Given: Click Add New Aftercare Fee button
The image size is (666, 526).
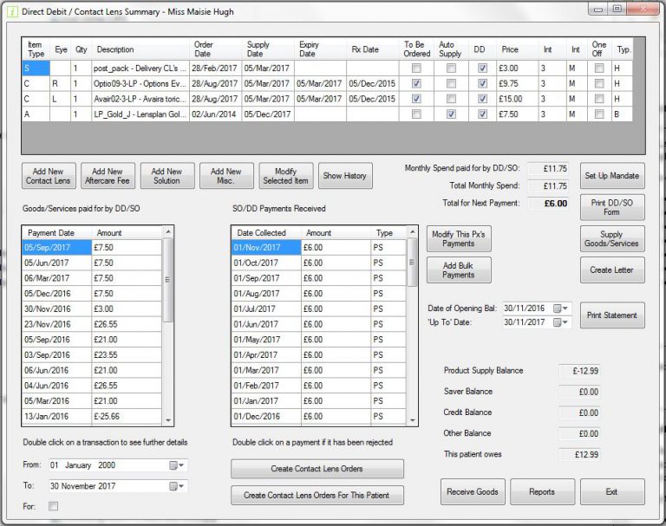Looking at the screenshot, I should [108, 176].
